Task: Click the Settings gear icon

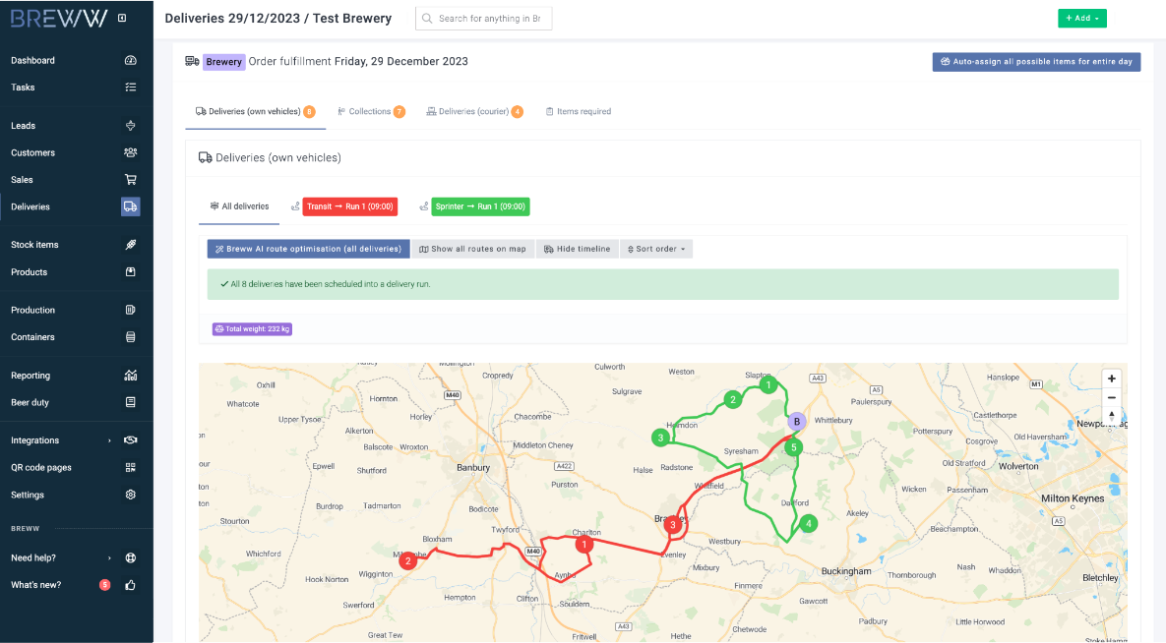Action: [130, 496]
